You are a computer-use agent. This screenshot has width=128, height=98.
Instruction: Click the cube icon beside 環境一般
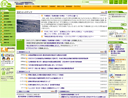3,43
